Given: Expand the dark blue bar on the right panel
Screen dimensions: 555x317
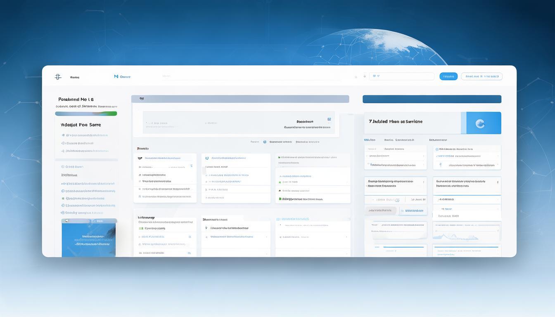Looking at the screenshot, I should (432, 99).
